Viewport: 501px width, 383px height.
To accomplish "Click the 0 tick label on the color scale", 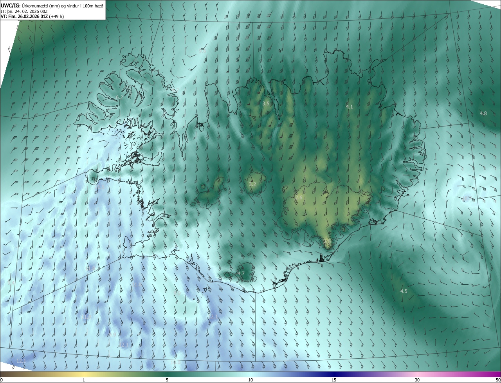I will click(2, 380).
